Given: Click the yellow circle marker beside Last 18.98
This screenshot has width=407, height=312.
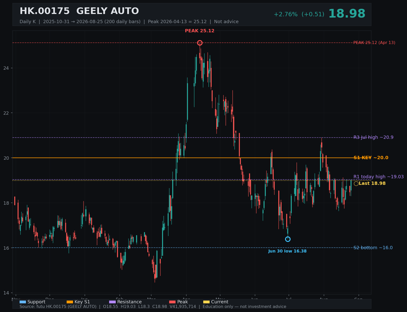Looking at the screenshot, I should pyautogui.click(x=356, y=184).
